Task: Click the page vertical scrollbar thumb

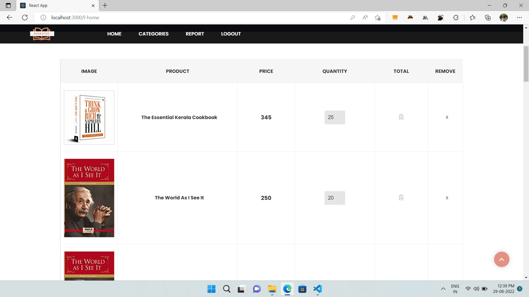Action: [526, 64]
